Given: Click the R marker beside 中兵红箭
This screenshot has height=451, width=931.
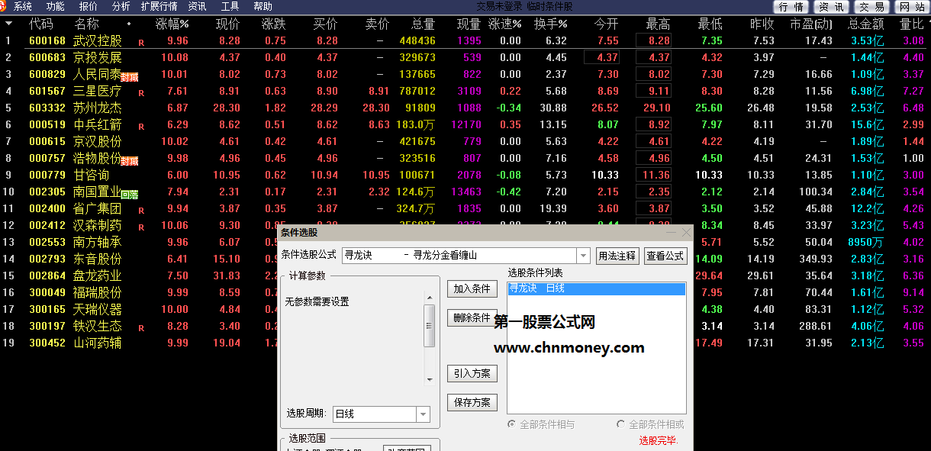Looking at the screenshot, I should click(x=141, y=127).
